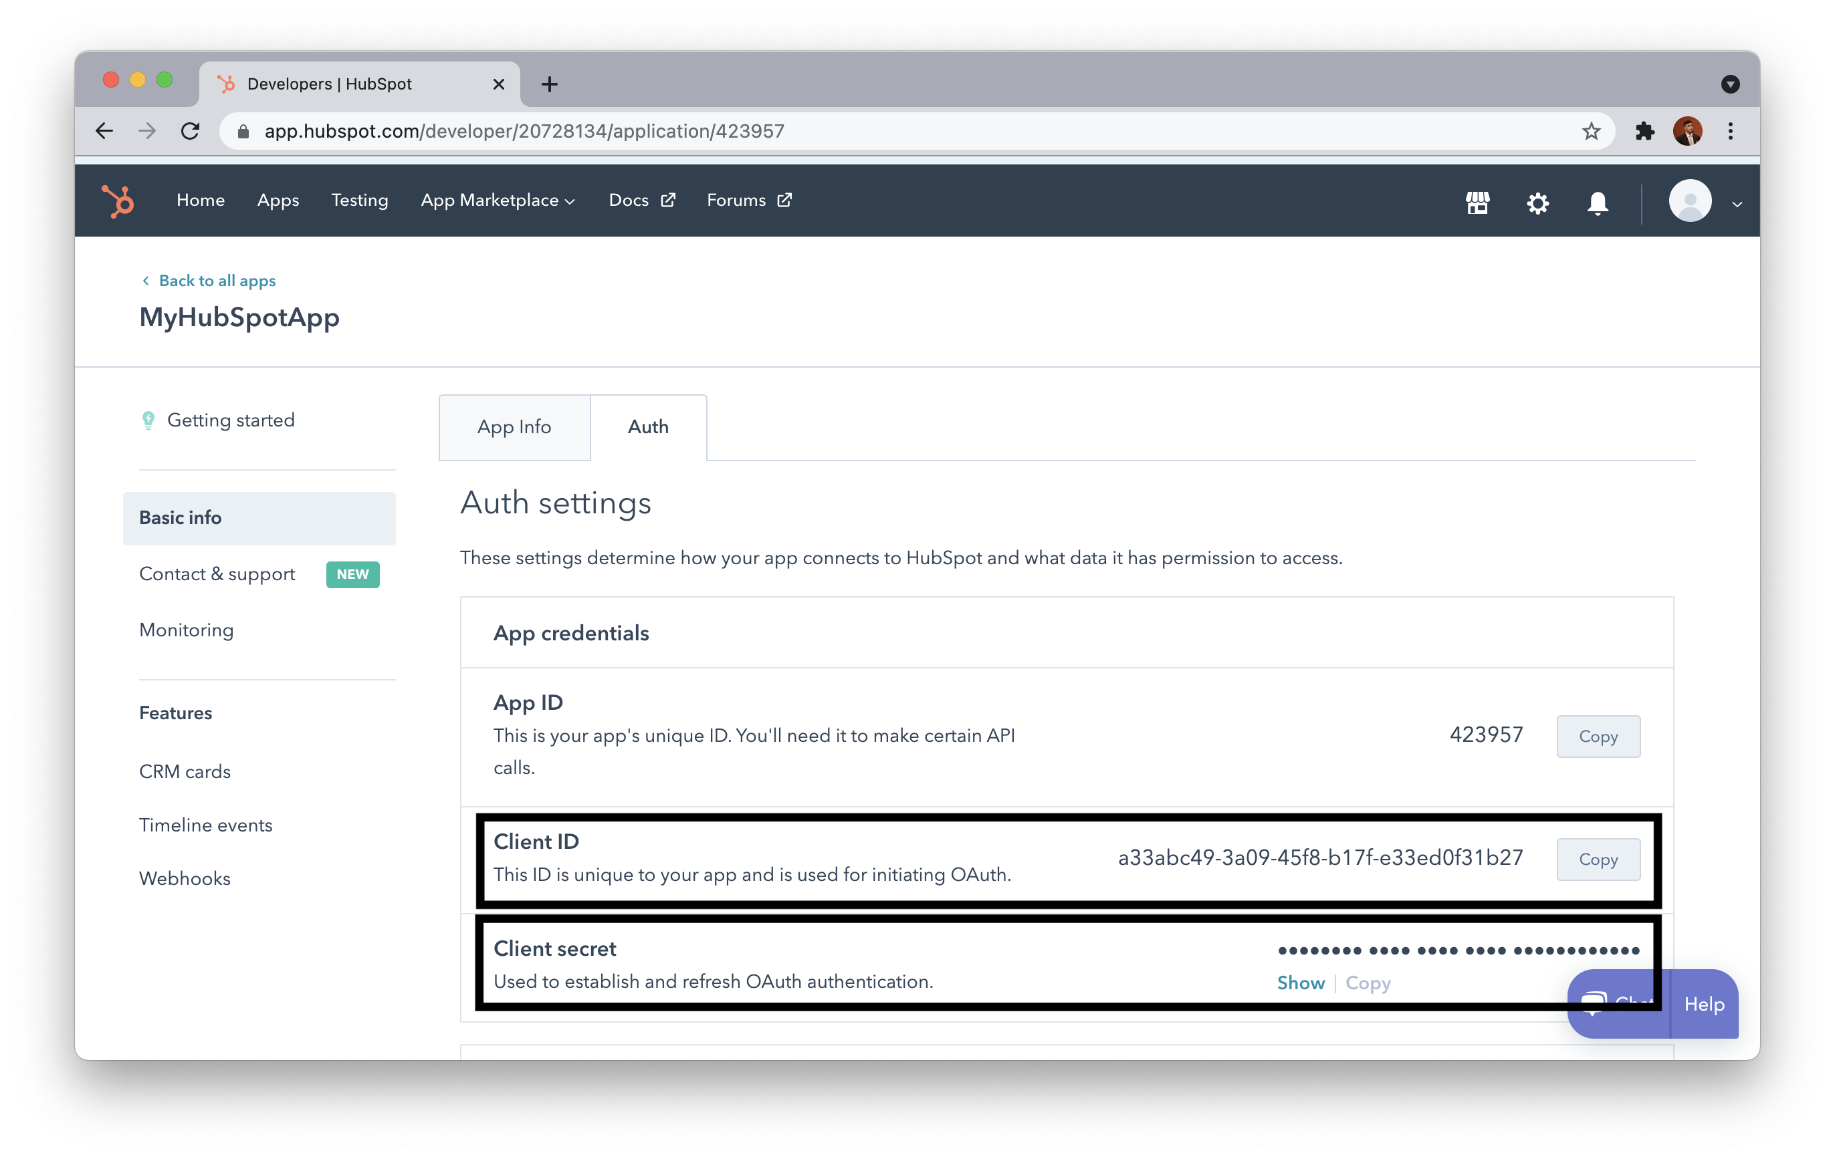Open the Webhooks sidebar item
1835x1159 pixels.
(185, 878)
